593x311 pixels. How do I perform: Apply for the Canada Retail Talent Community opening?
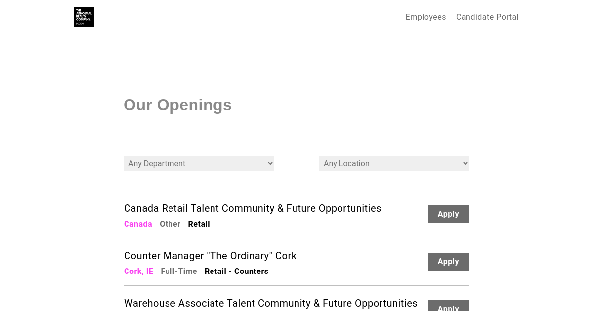[448, 214]
